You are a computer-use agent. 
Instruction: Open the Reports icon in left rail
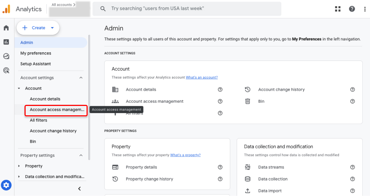click(6, 42)
